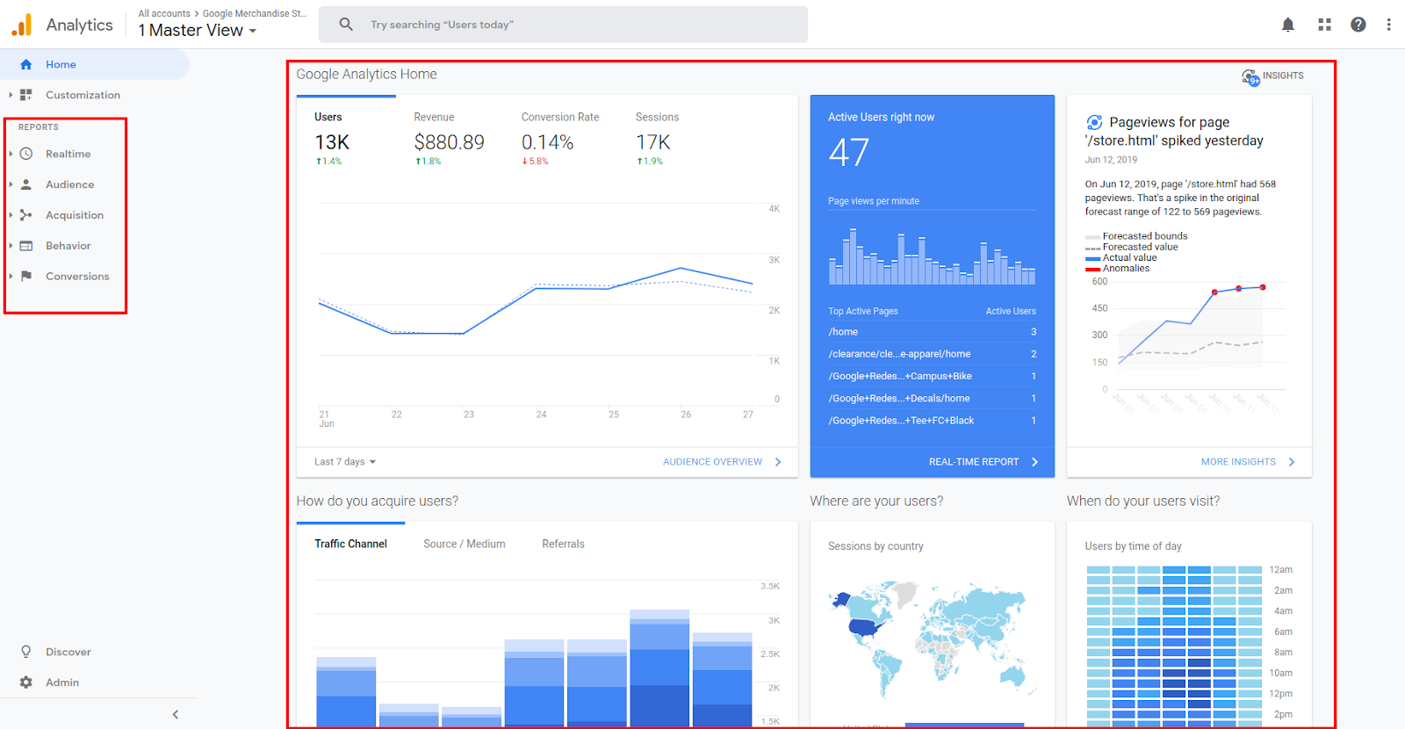This screenshot has height=729, width=1405.
Task: Expand the Behavior reports arrow
Action: pyautogui.click(x=11, y=246)
